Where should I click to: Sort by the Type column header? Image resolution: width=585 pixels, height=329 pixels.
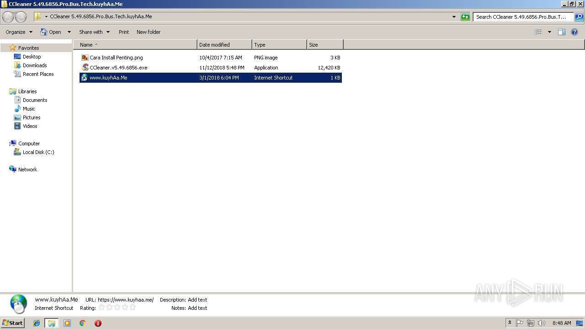pos(279,45)
